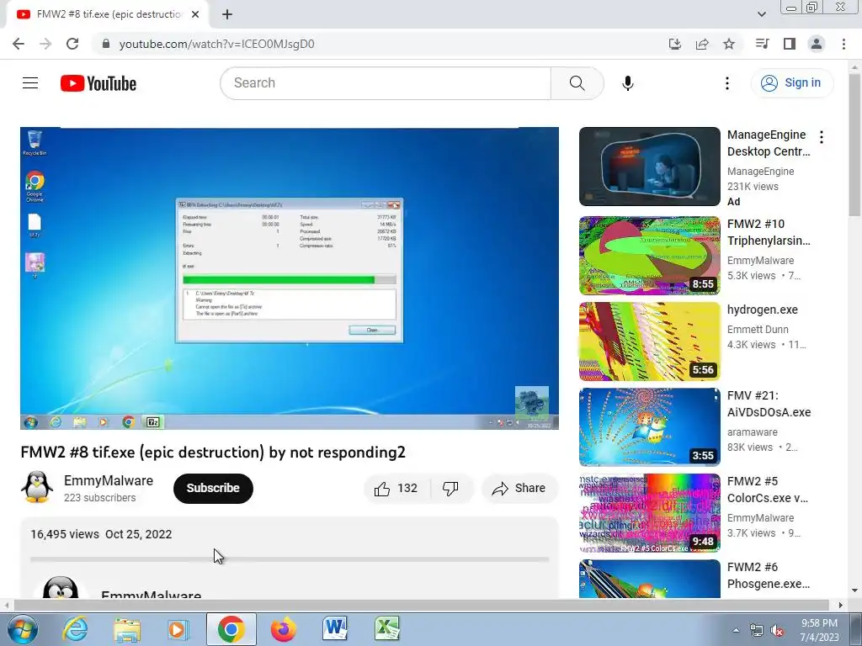Show hidden system tray icons
Viewport: 862px width, 646px height.
(x=736, y=631)
